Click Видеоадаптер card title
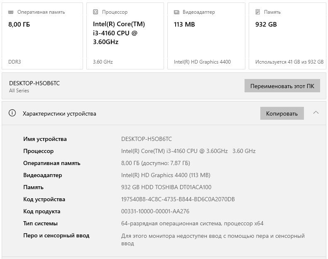 tap(198, 12)
